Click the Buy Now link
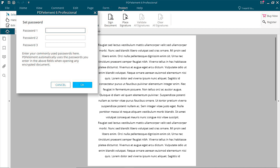 click(270, 16)
